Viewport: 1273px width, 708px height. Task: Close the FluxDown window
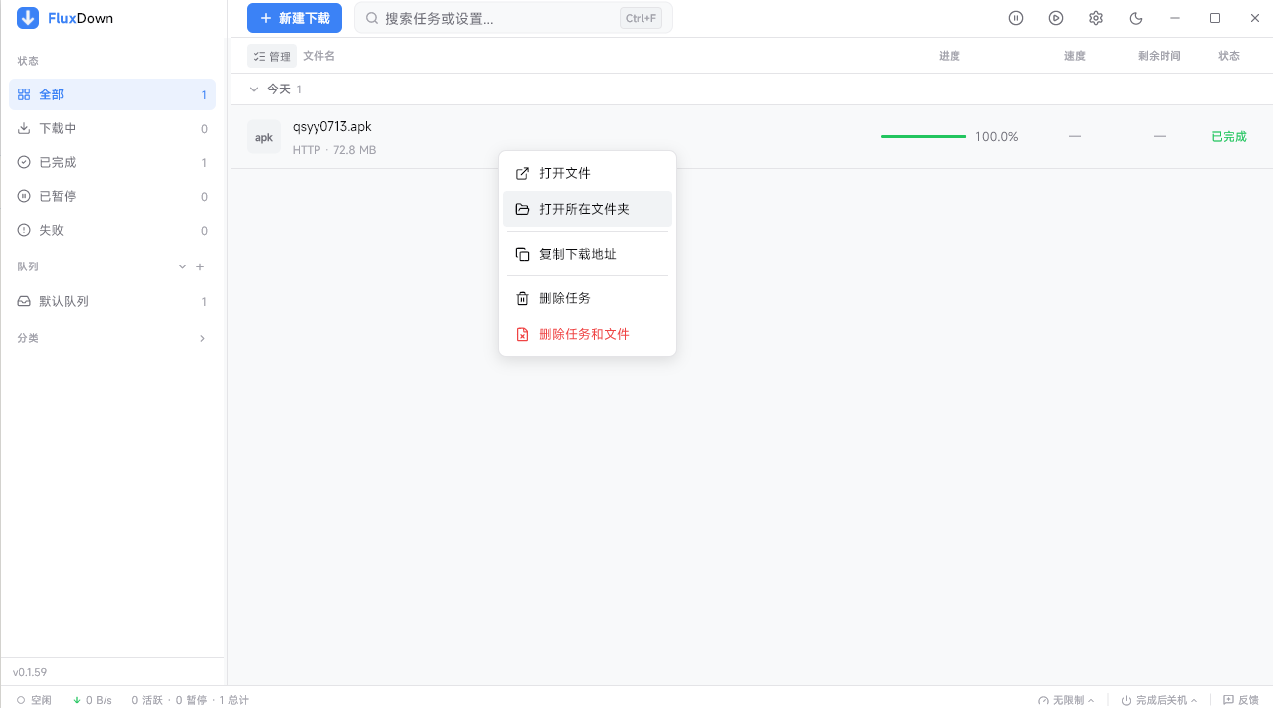click(1254, 18)
